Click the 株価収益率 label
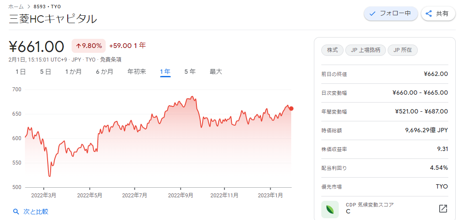 pyautogui.click(x=334, y=149)
